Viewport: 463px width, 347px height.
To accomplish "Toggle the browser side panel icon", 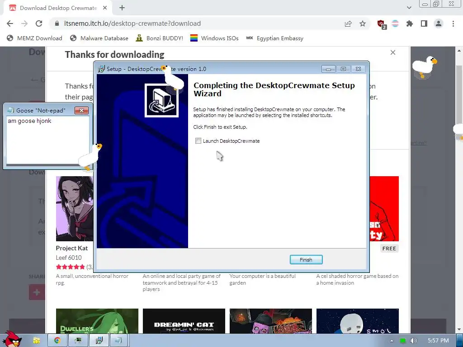I will pyautogui.click(x=424, y=23).
